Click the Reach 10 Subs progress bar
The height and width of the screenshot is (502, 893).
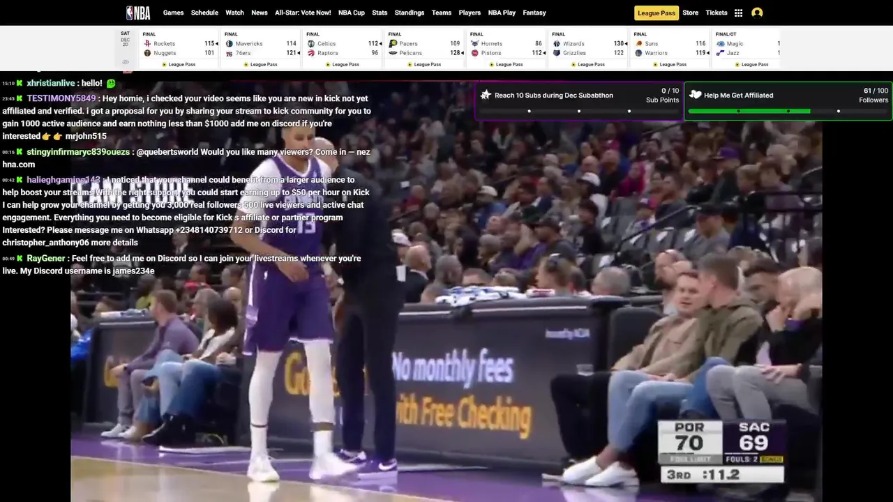579,111
